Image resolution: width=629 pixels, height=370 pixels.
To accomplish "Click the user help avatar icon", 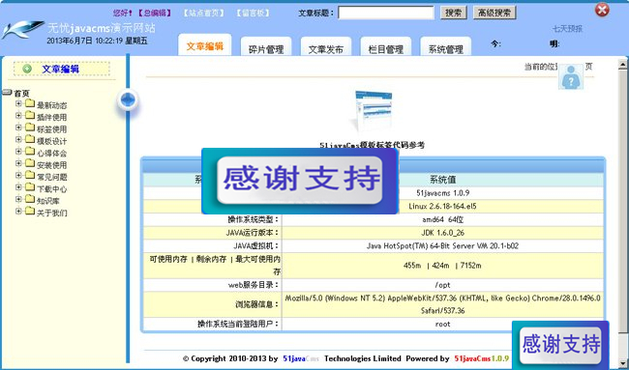I will point(571,76).
